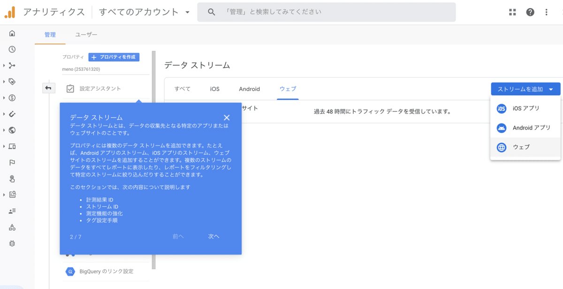Viewport: 563px width, 289px height.
Task: Click the back arrow collapse button
Action: [48, 88]
